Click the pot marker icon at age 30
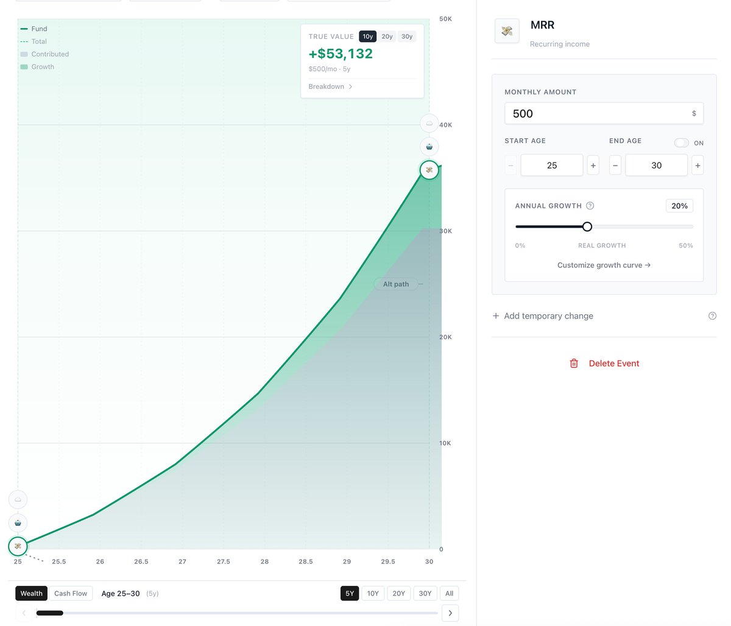The height and width of the screenshot is (626, 731). coord(429,146)
